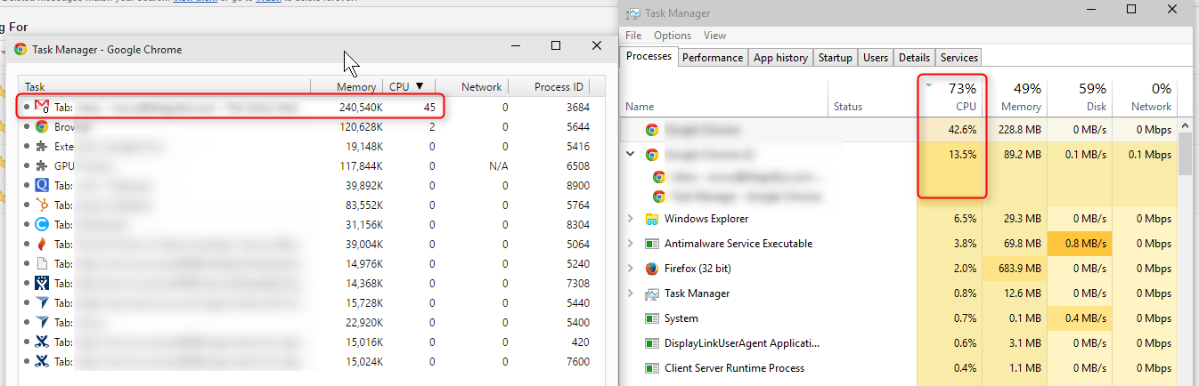Screen dimensions: 1199x386
Task: Click the funnel tab icon, process 5400
Action: click(x=42, y=322)
